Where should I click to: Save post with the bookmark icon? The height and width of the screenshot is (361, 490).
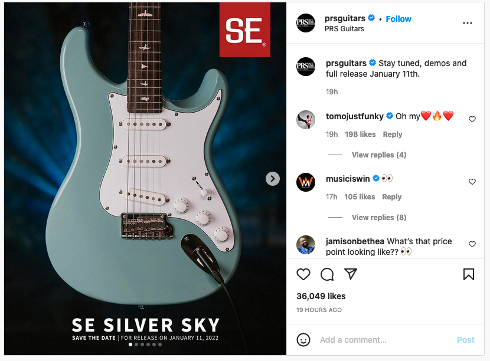click(468, 274)
